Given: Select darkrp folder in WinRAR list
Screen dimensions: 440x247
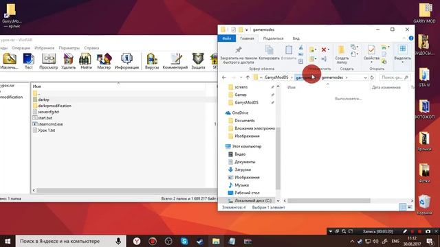Looking at the screenshot, I should pyautogui.click(x=43, y=99).
